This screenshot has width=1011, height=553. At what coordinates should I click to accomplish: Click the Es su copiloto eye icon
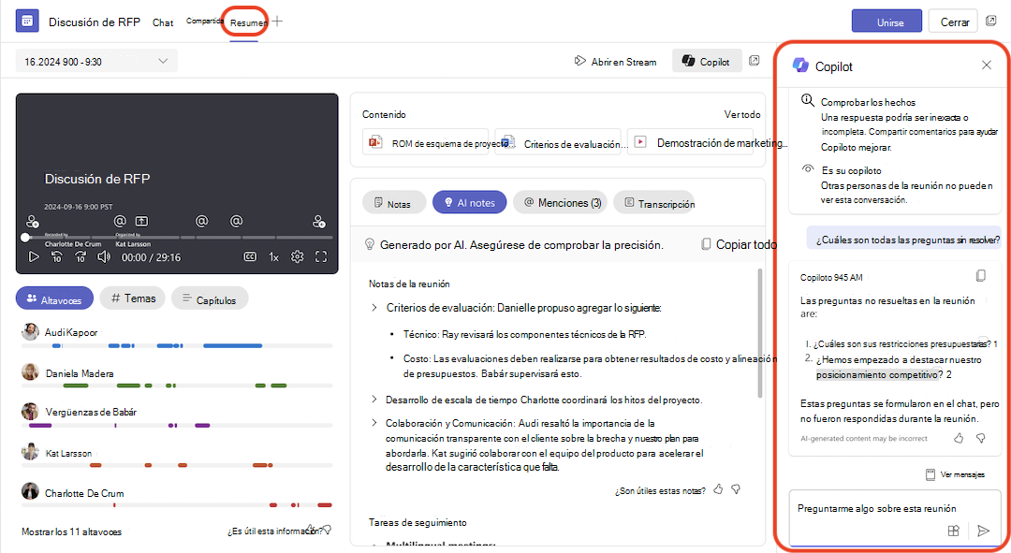coord(807,168)
